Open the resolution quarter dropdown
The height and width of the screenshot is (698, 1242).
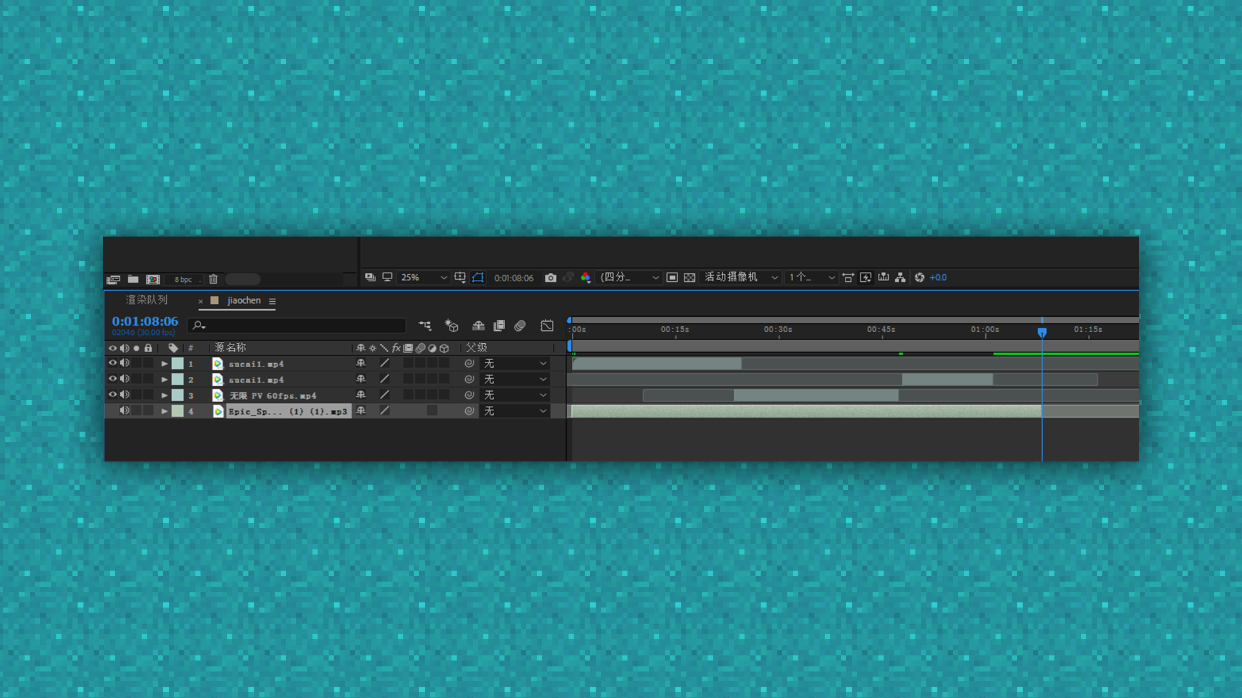(x=629, y=277)
